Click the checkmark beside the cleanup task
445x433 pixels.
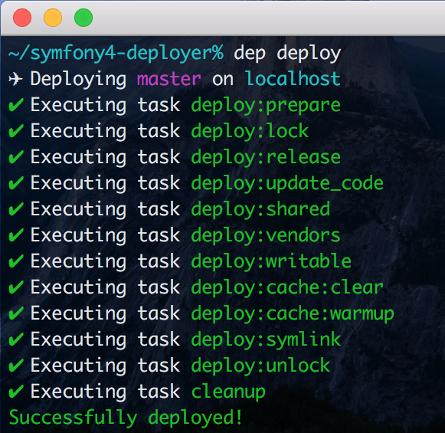[x=16, y=391]
